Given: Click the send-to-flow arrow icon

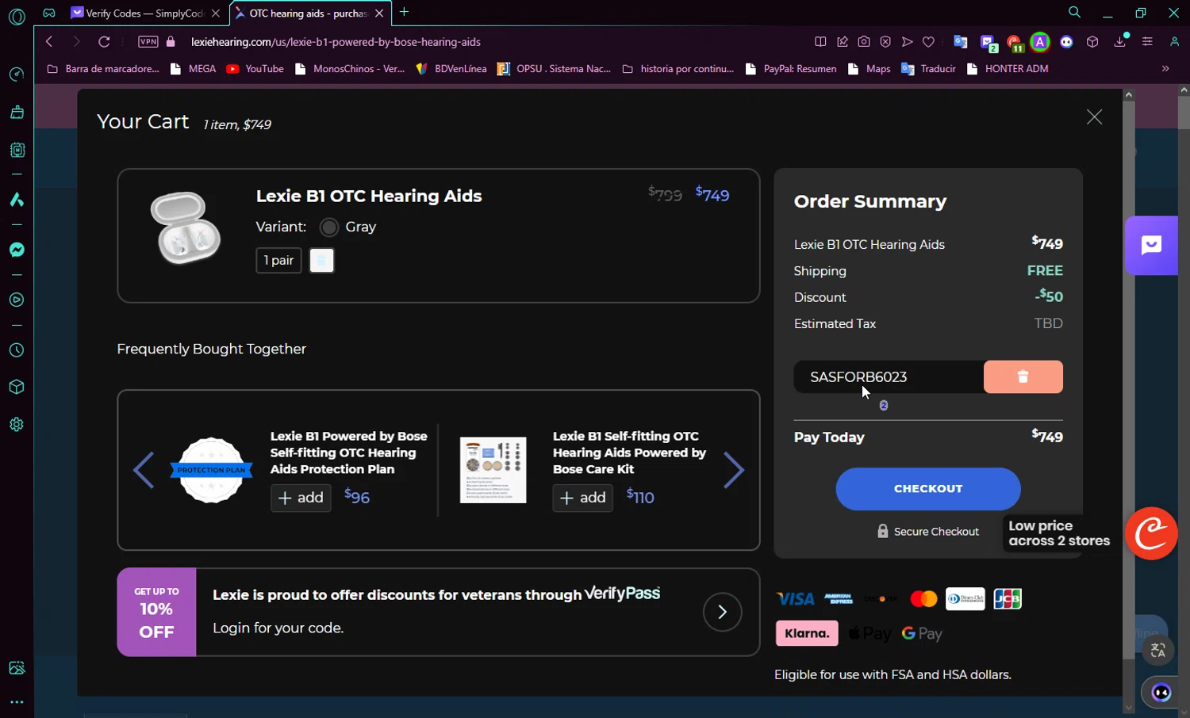Looking at the screenshot, I should (907, 41).
